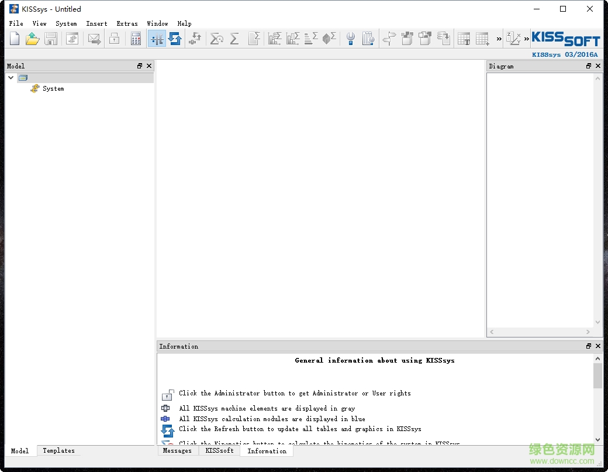The height and width of the screenshot is (472, 608).
Task: Click the wrench settings icon in toolbar
Action: tap(350, 39)
